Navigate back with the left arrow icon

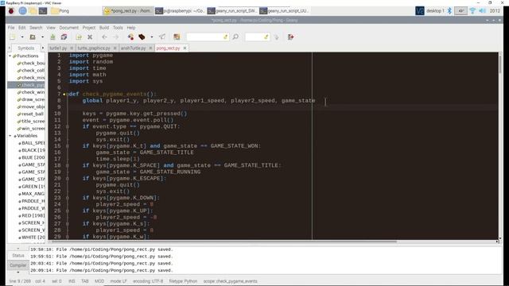(x=104, y=37)
